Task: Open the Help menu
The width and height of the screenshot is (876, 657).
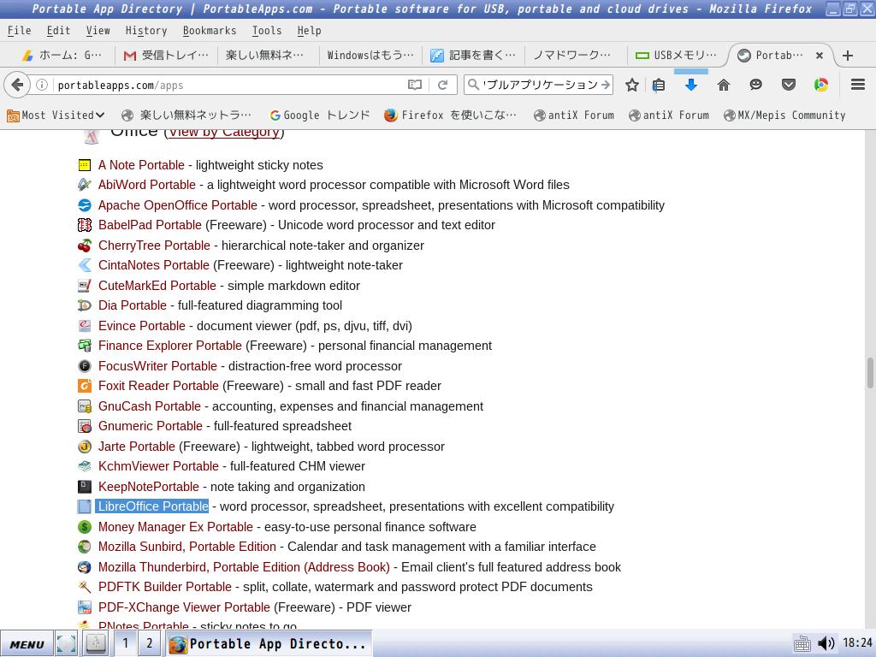Action: [x=309, y=31]
